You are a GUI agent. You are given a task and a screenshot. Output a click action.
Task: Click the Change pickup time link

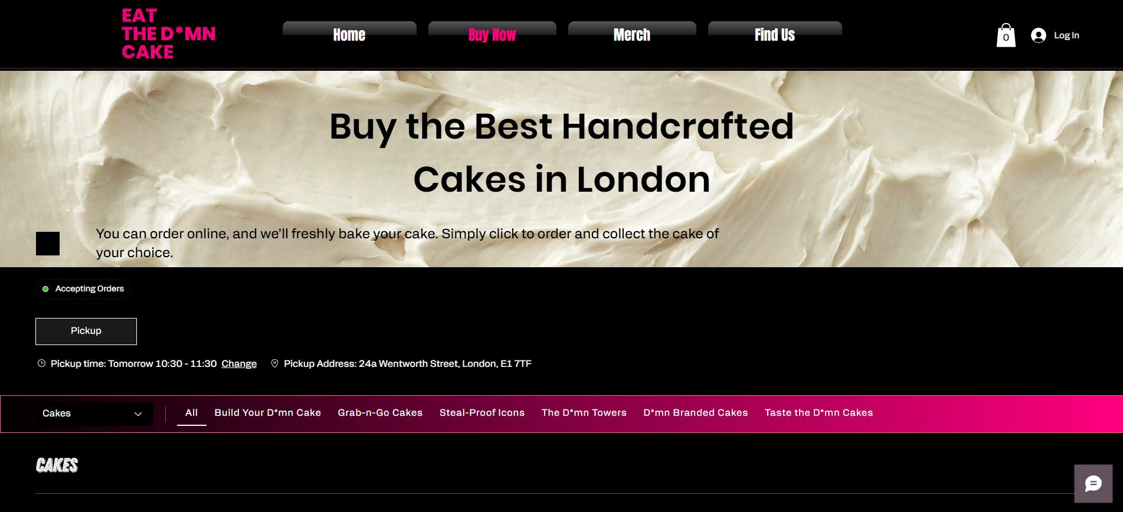239,364
